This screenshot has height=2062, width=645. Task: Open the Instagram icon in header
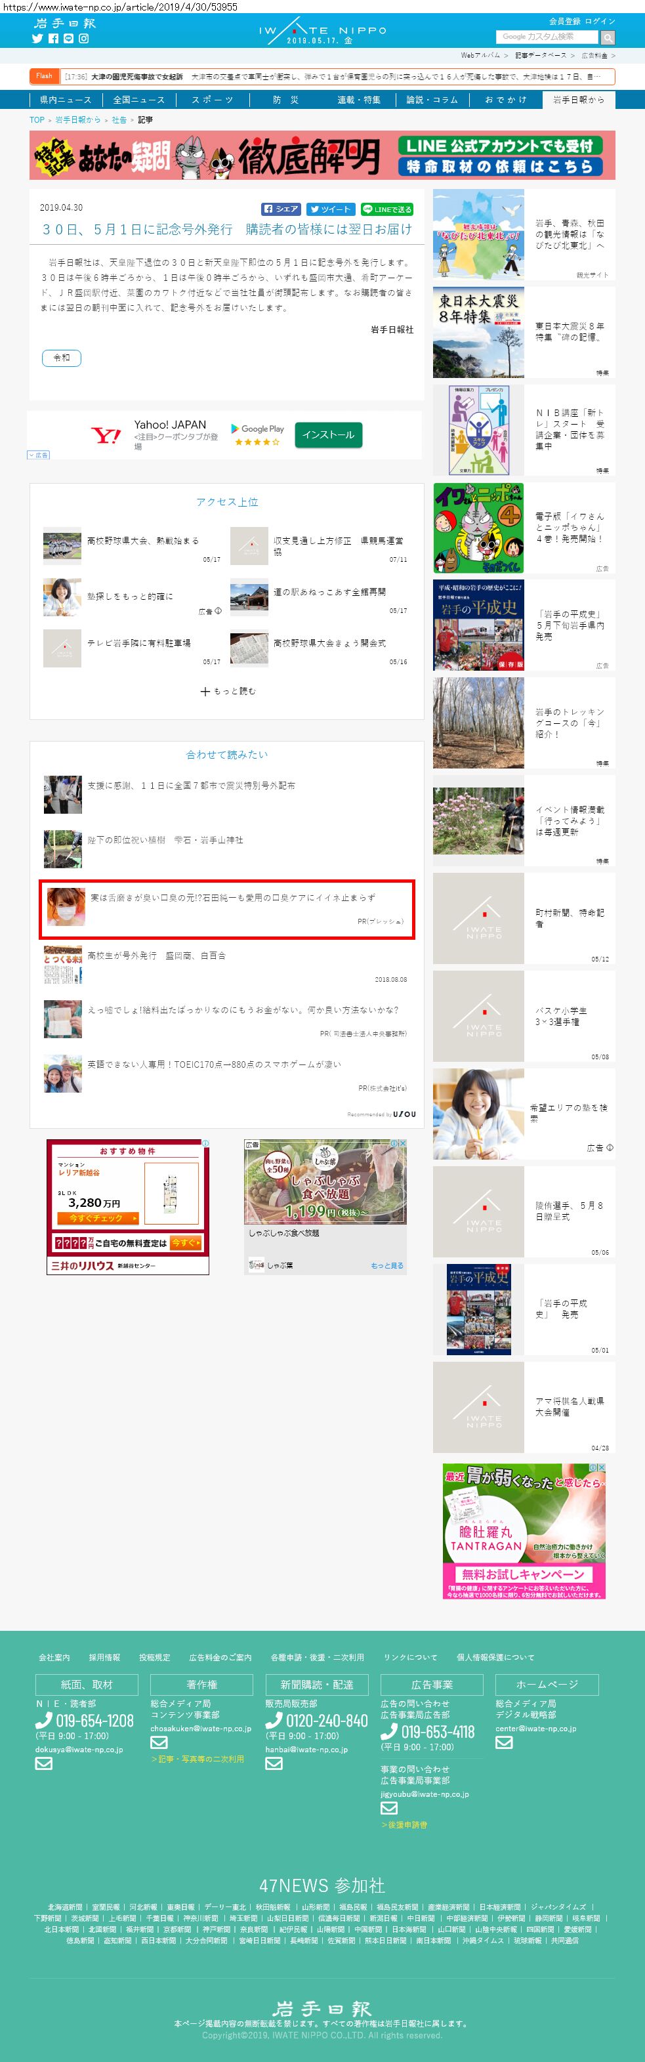pos(83,39)
